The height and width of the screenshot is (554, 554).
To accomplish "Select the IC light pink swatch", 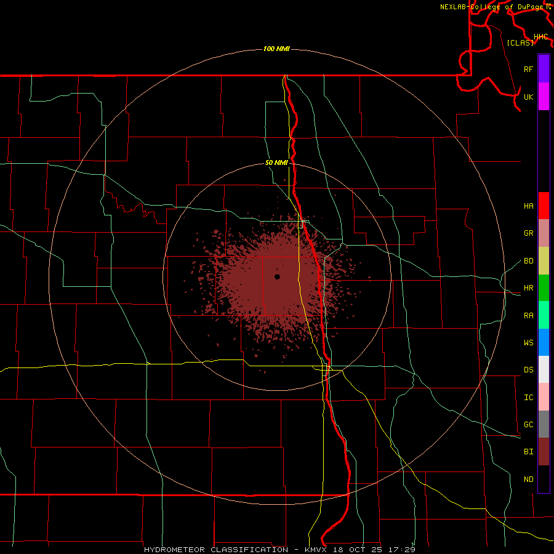I will (x=544, y=397).
